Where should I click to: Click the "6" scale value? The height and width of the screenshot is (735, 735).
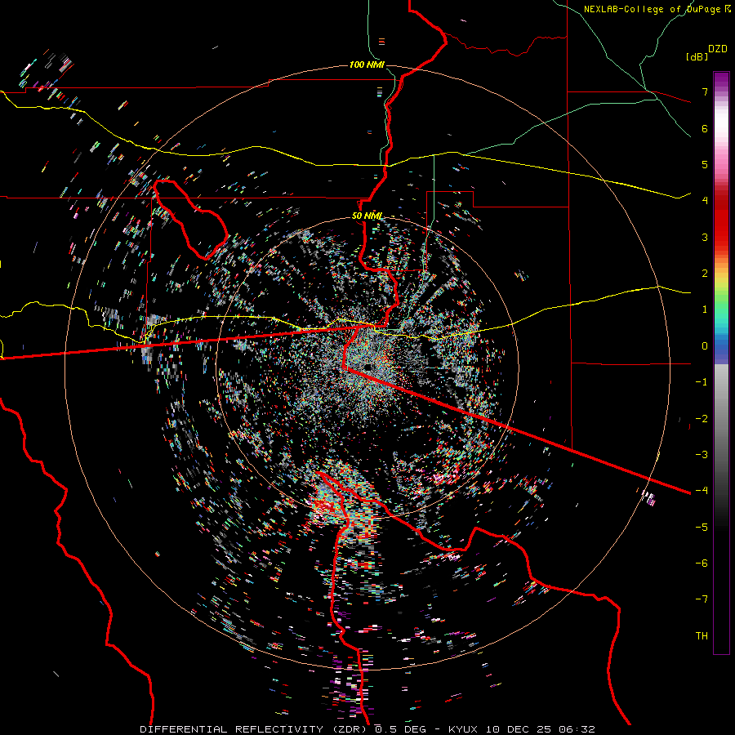705,128
